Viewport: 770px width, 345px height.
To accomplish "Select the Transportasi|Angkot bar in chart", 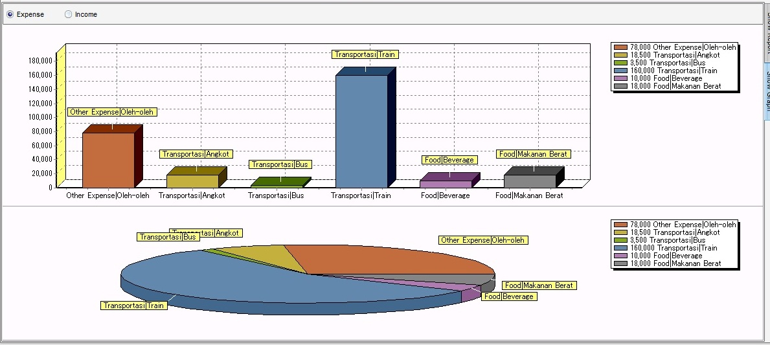I will pos(192,181).
